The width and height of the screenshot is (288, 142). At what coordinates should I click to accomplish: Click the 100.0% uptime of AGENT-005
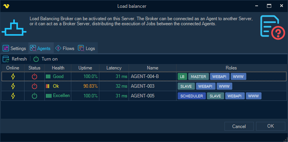[x=90, y=96]
